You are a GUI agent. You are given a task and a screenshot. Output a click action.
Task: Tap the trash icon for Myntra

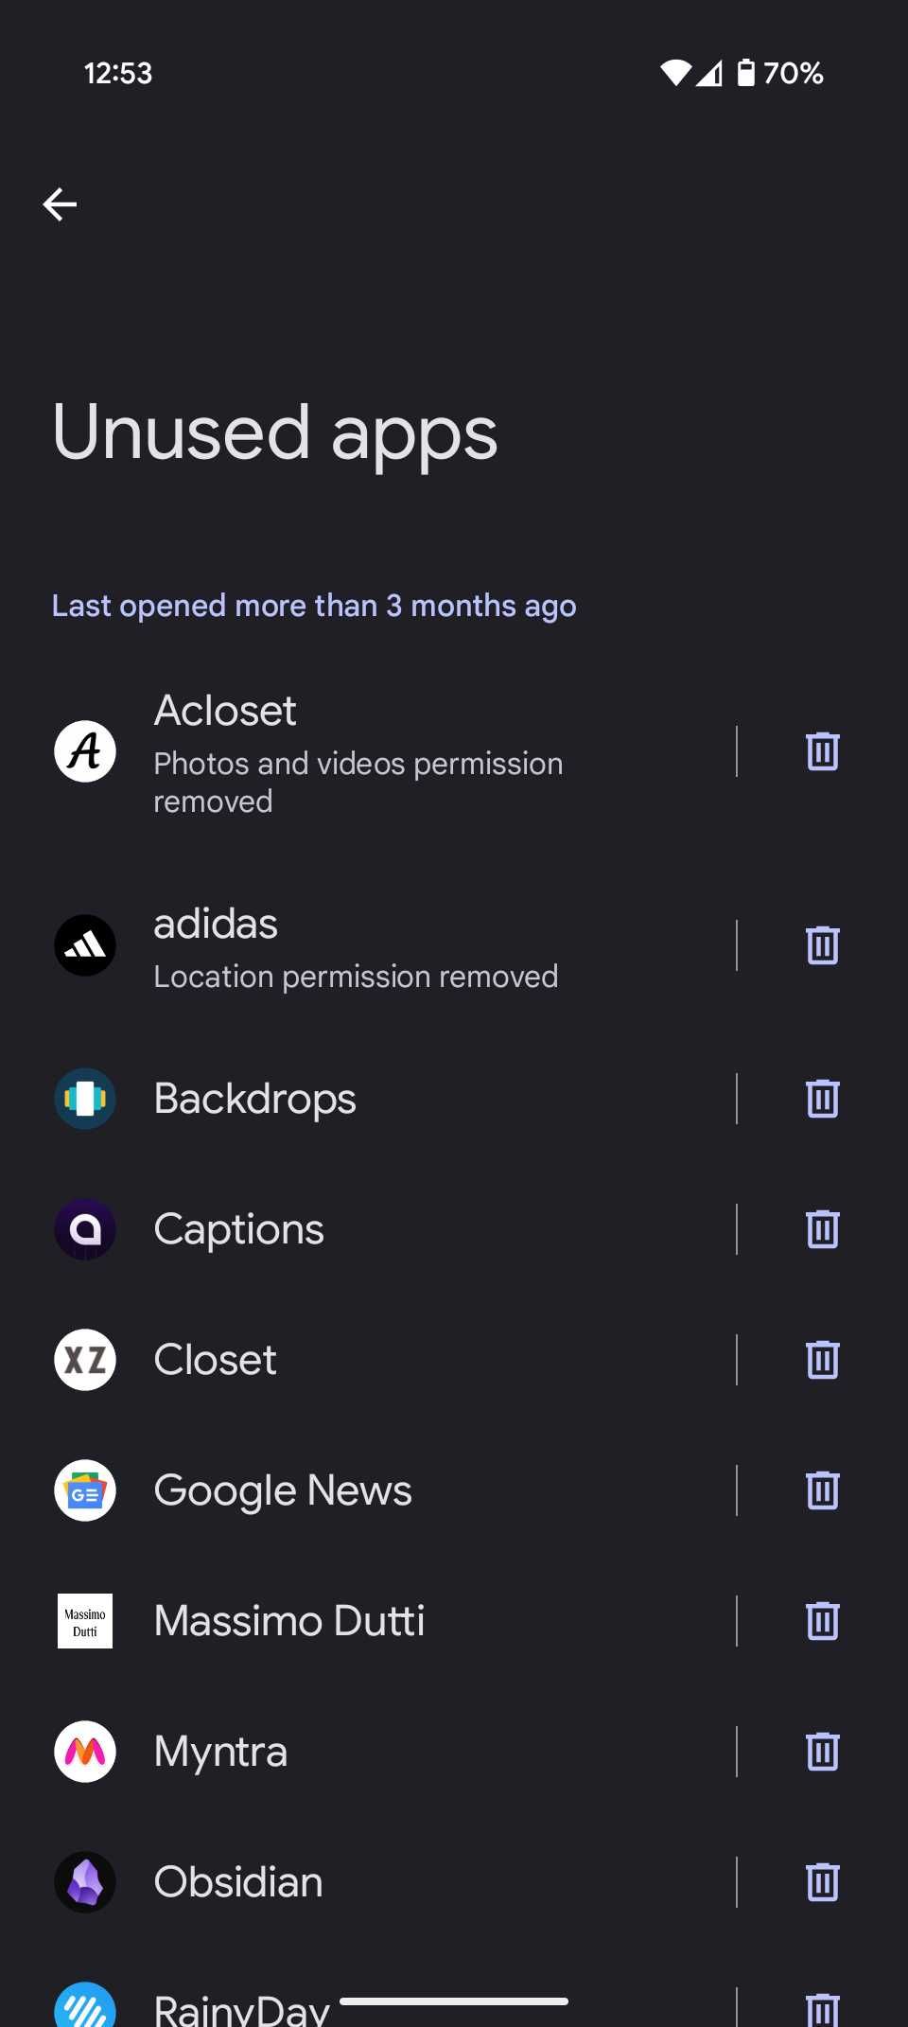822,1752
